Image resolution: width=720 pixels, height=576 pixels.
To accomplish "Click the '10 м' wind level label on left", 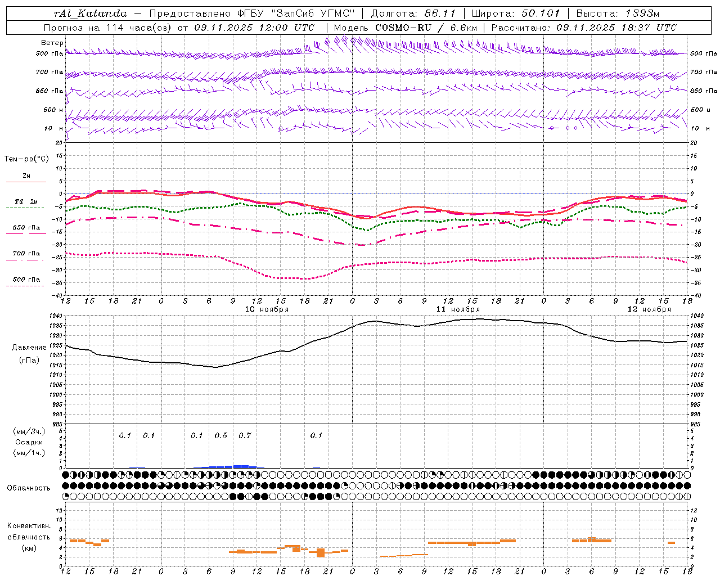I will point(53,128).
